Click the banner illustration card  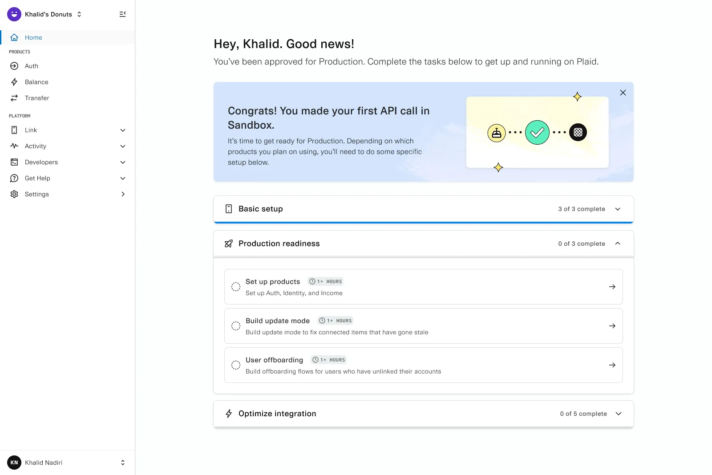537,132
